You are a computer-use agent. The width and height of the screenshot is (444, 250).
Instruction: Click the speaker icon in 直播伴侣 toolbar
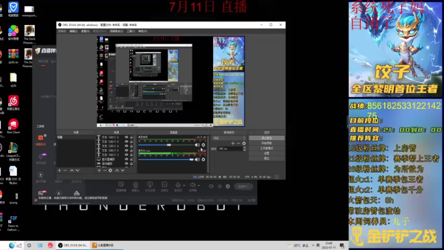(192, 185)
